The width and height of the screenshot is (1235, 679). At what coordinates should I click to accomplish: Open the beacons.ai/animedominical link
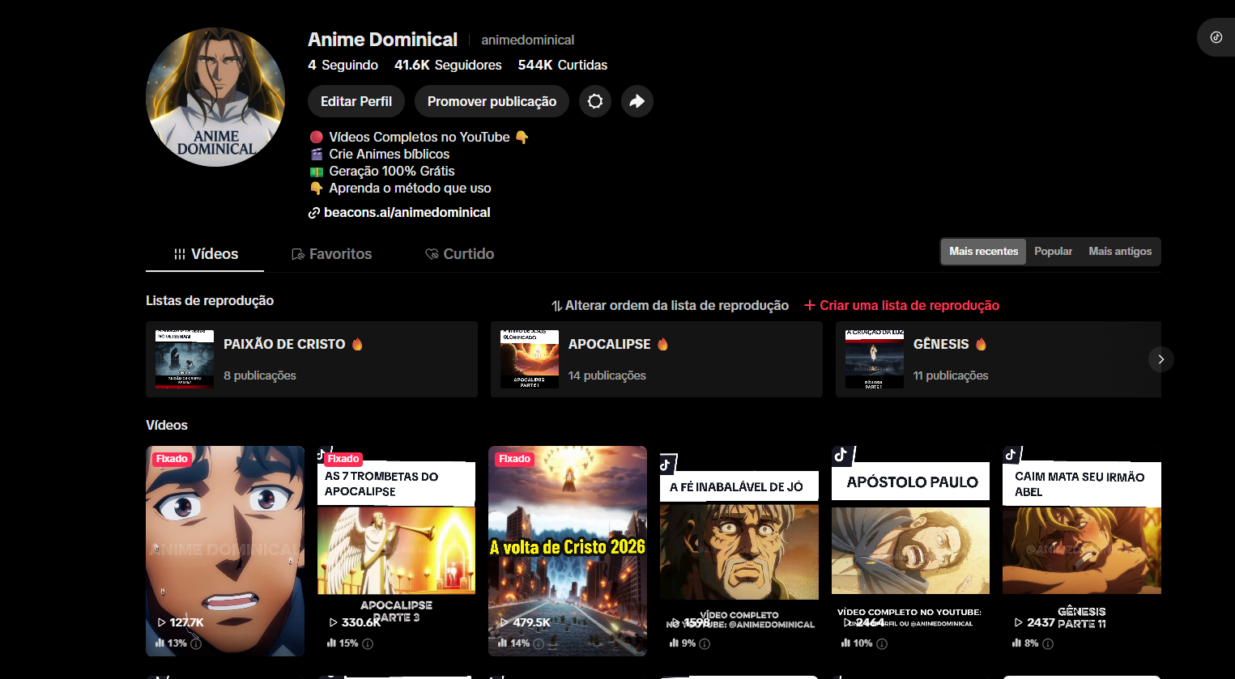coord(407,213)
